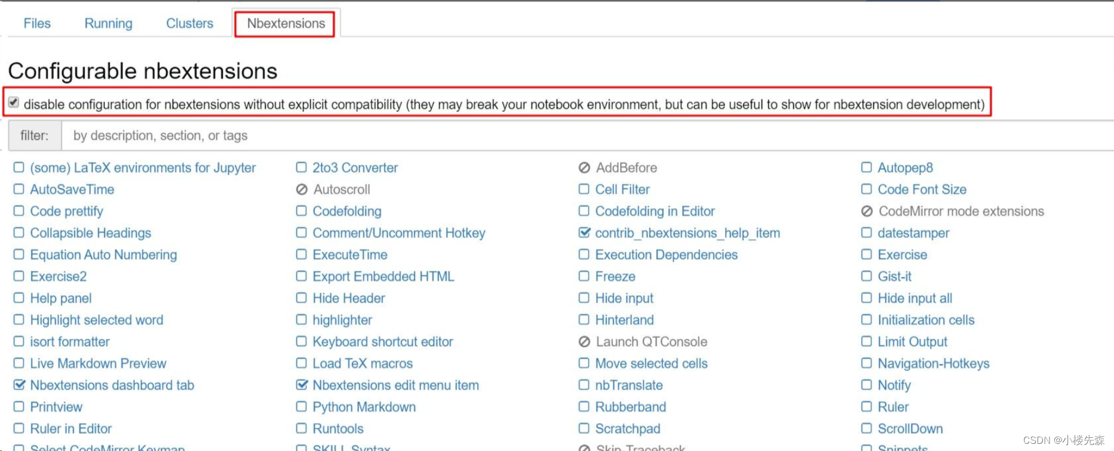
Task: Click CodeMirror mode extensions incompatible icon
Action: [867, 211]
